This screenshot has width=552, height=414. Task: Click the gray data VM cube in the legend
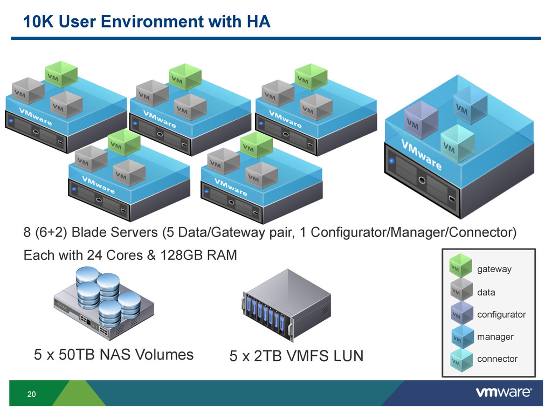461,289
